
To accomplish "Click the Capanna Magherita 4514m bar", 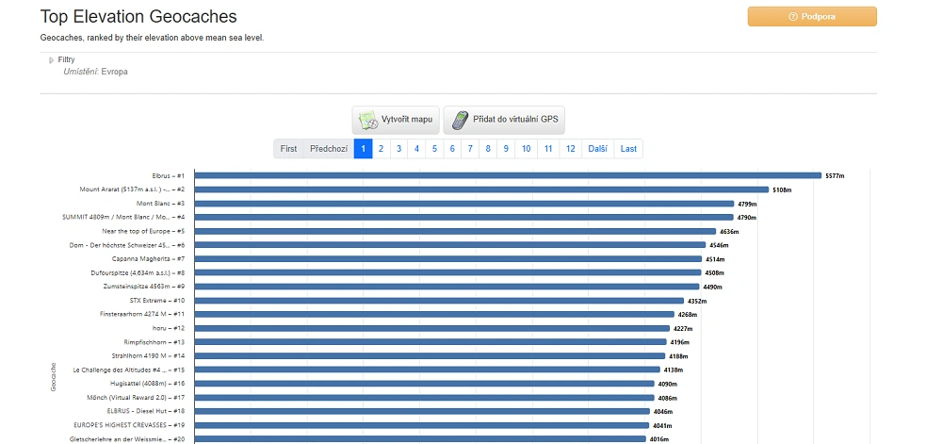I will [447, 259].
